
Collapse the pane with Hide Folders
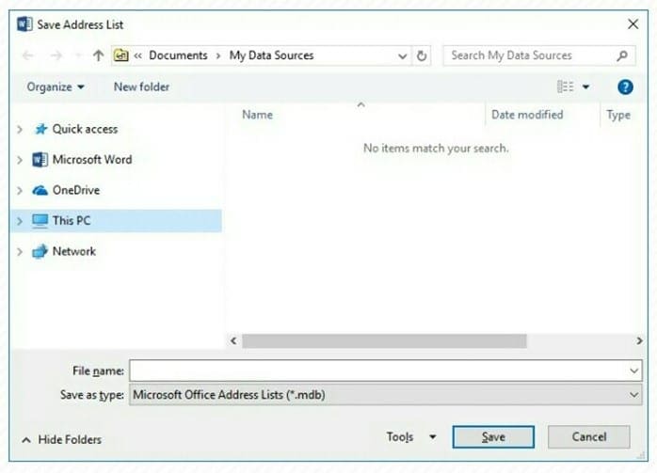61,439
